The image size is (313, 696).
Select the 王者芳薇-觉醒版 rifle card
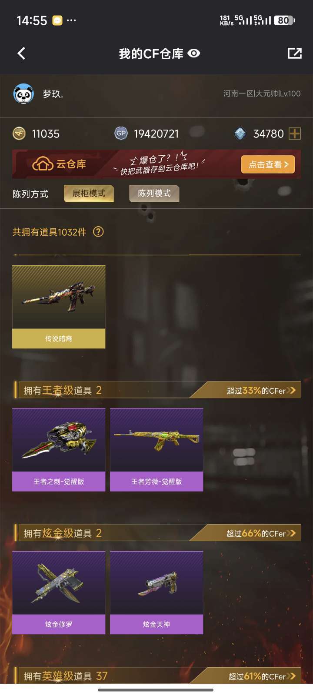click(156, 450)
